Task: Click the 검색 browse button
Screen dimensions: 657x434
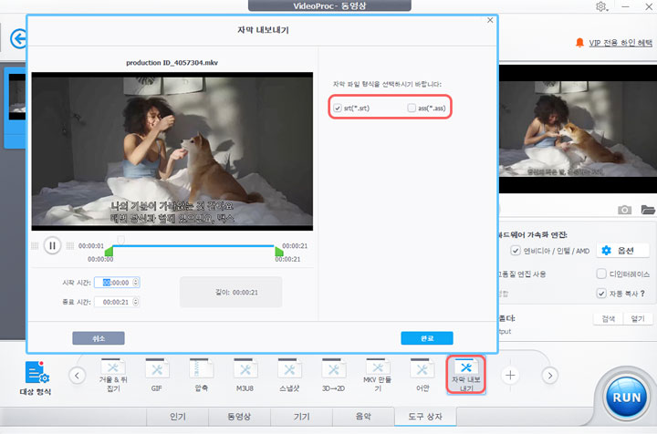Action: tap(609, 318)
